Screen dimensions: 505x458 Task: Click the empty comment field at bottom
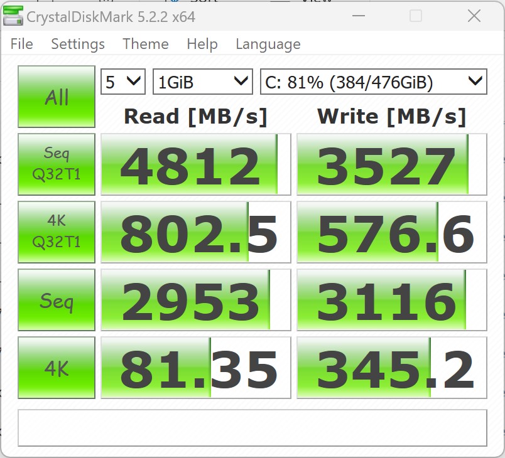[x=253, y=428]
